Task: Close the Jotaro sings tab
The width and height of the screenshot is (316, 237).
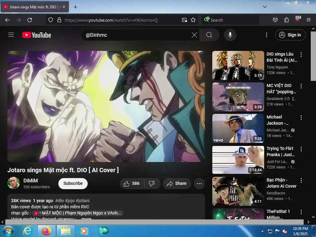Action: click(64, 7)
